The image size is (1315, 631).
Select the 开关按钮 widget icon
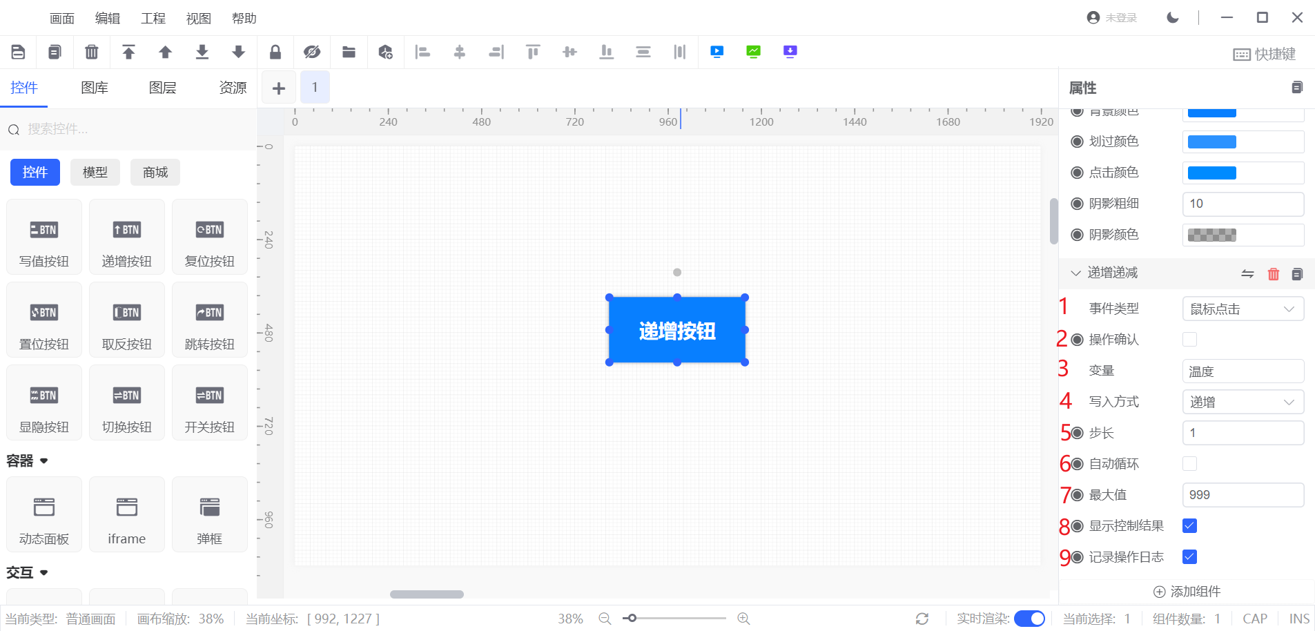coord(209,403)
